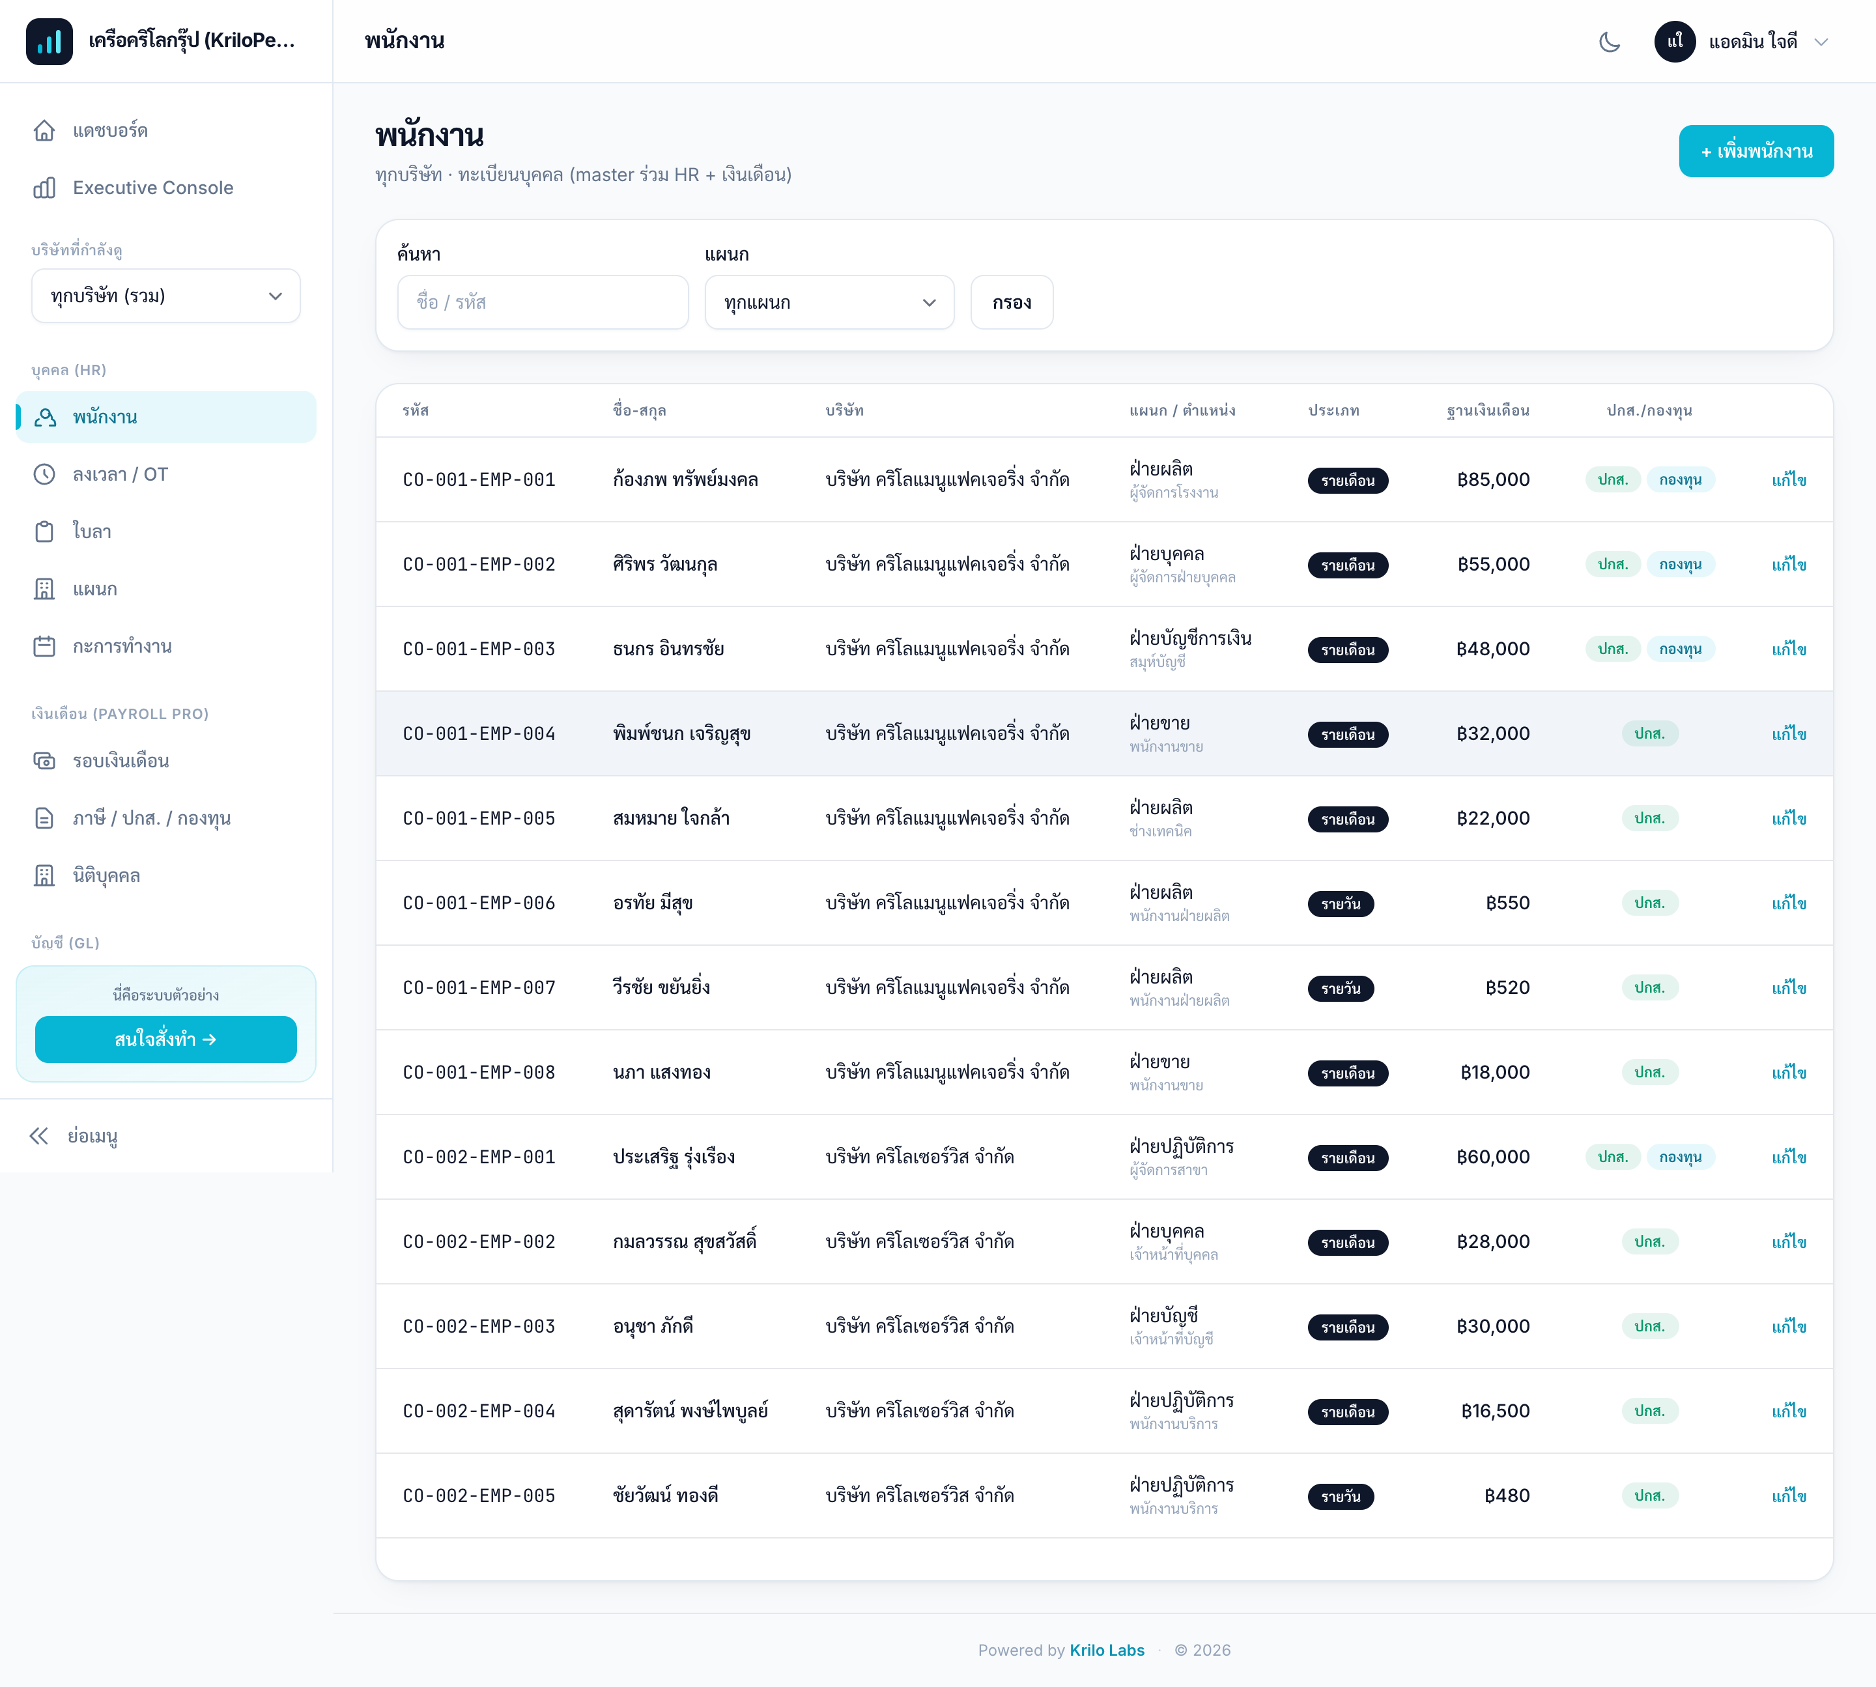Open แผนก building icon
The image size is (1876, 1687).
point(44,589)
